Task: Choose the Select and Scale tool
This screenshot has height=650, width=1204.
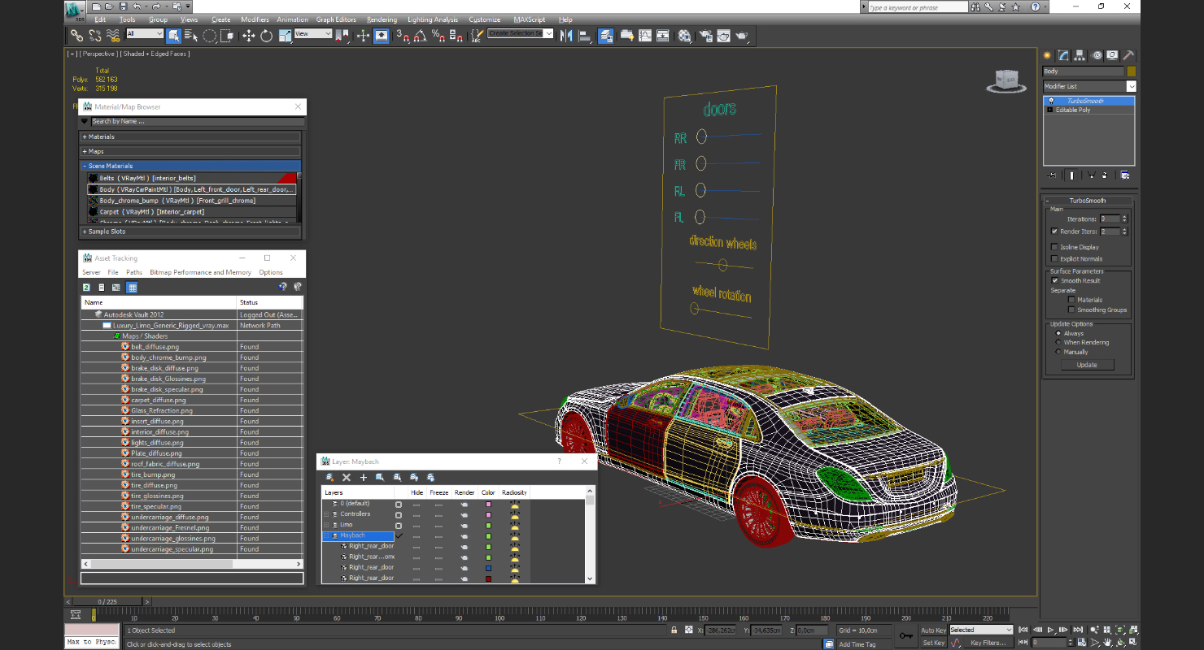Action: tap(285, 36)
